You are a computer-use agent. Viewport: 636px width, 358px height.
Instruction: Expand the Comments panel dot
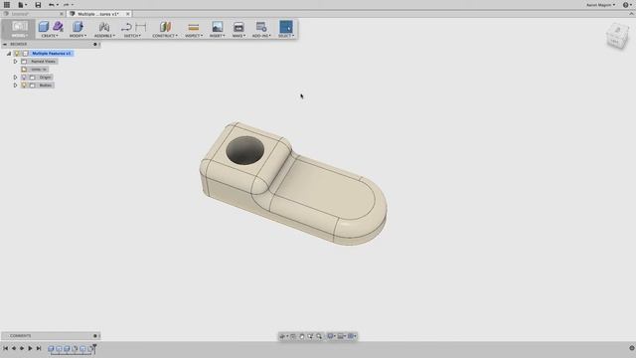95,336
